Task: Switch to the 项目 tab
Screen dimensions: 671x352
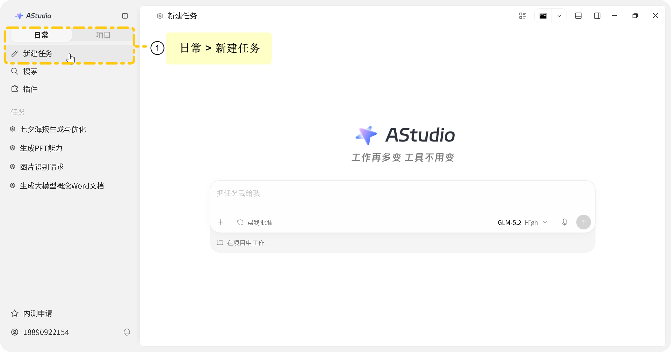Action: pyautogui.click(x=103, y=35)
